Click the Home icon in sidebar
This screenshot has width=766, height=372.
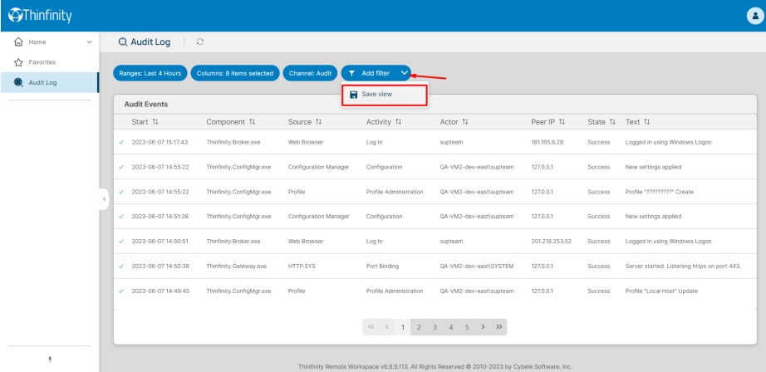pos(14,42)
